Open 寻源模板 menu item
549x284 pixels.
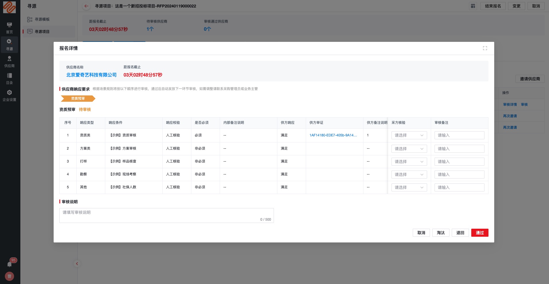(49, 19)
